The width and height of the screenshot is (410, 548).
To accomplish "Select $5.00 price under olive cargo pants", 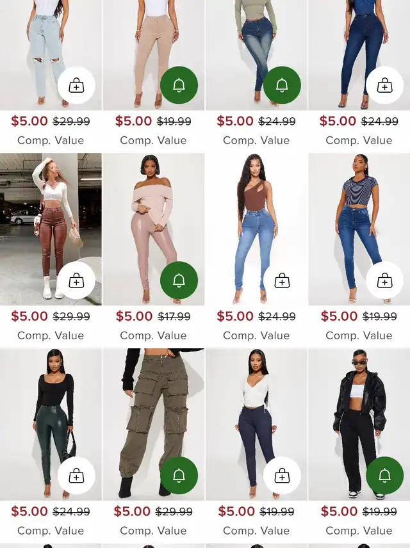I will coord(132,511).
